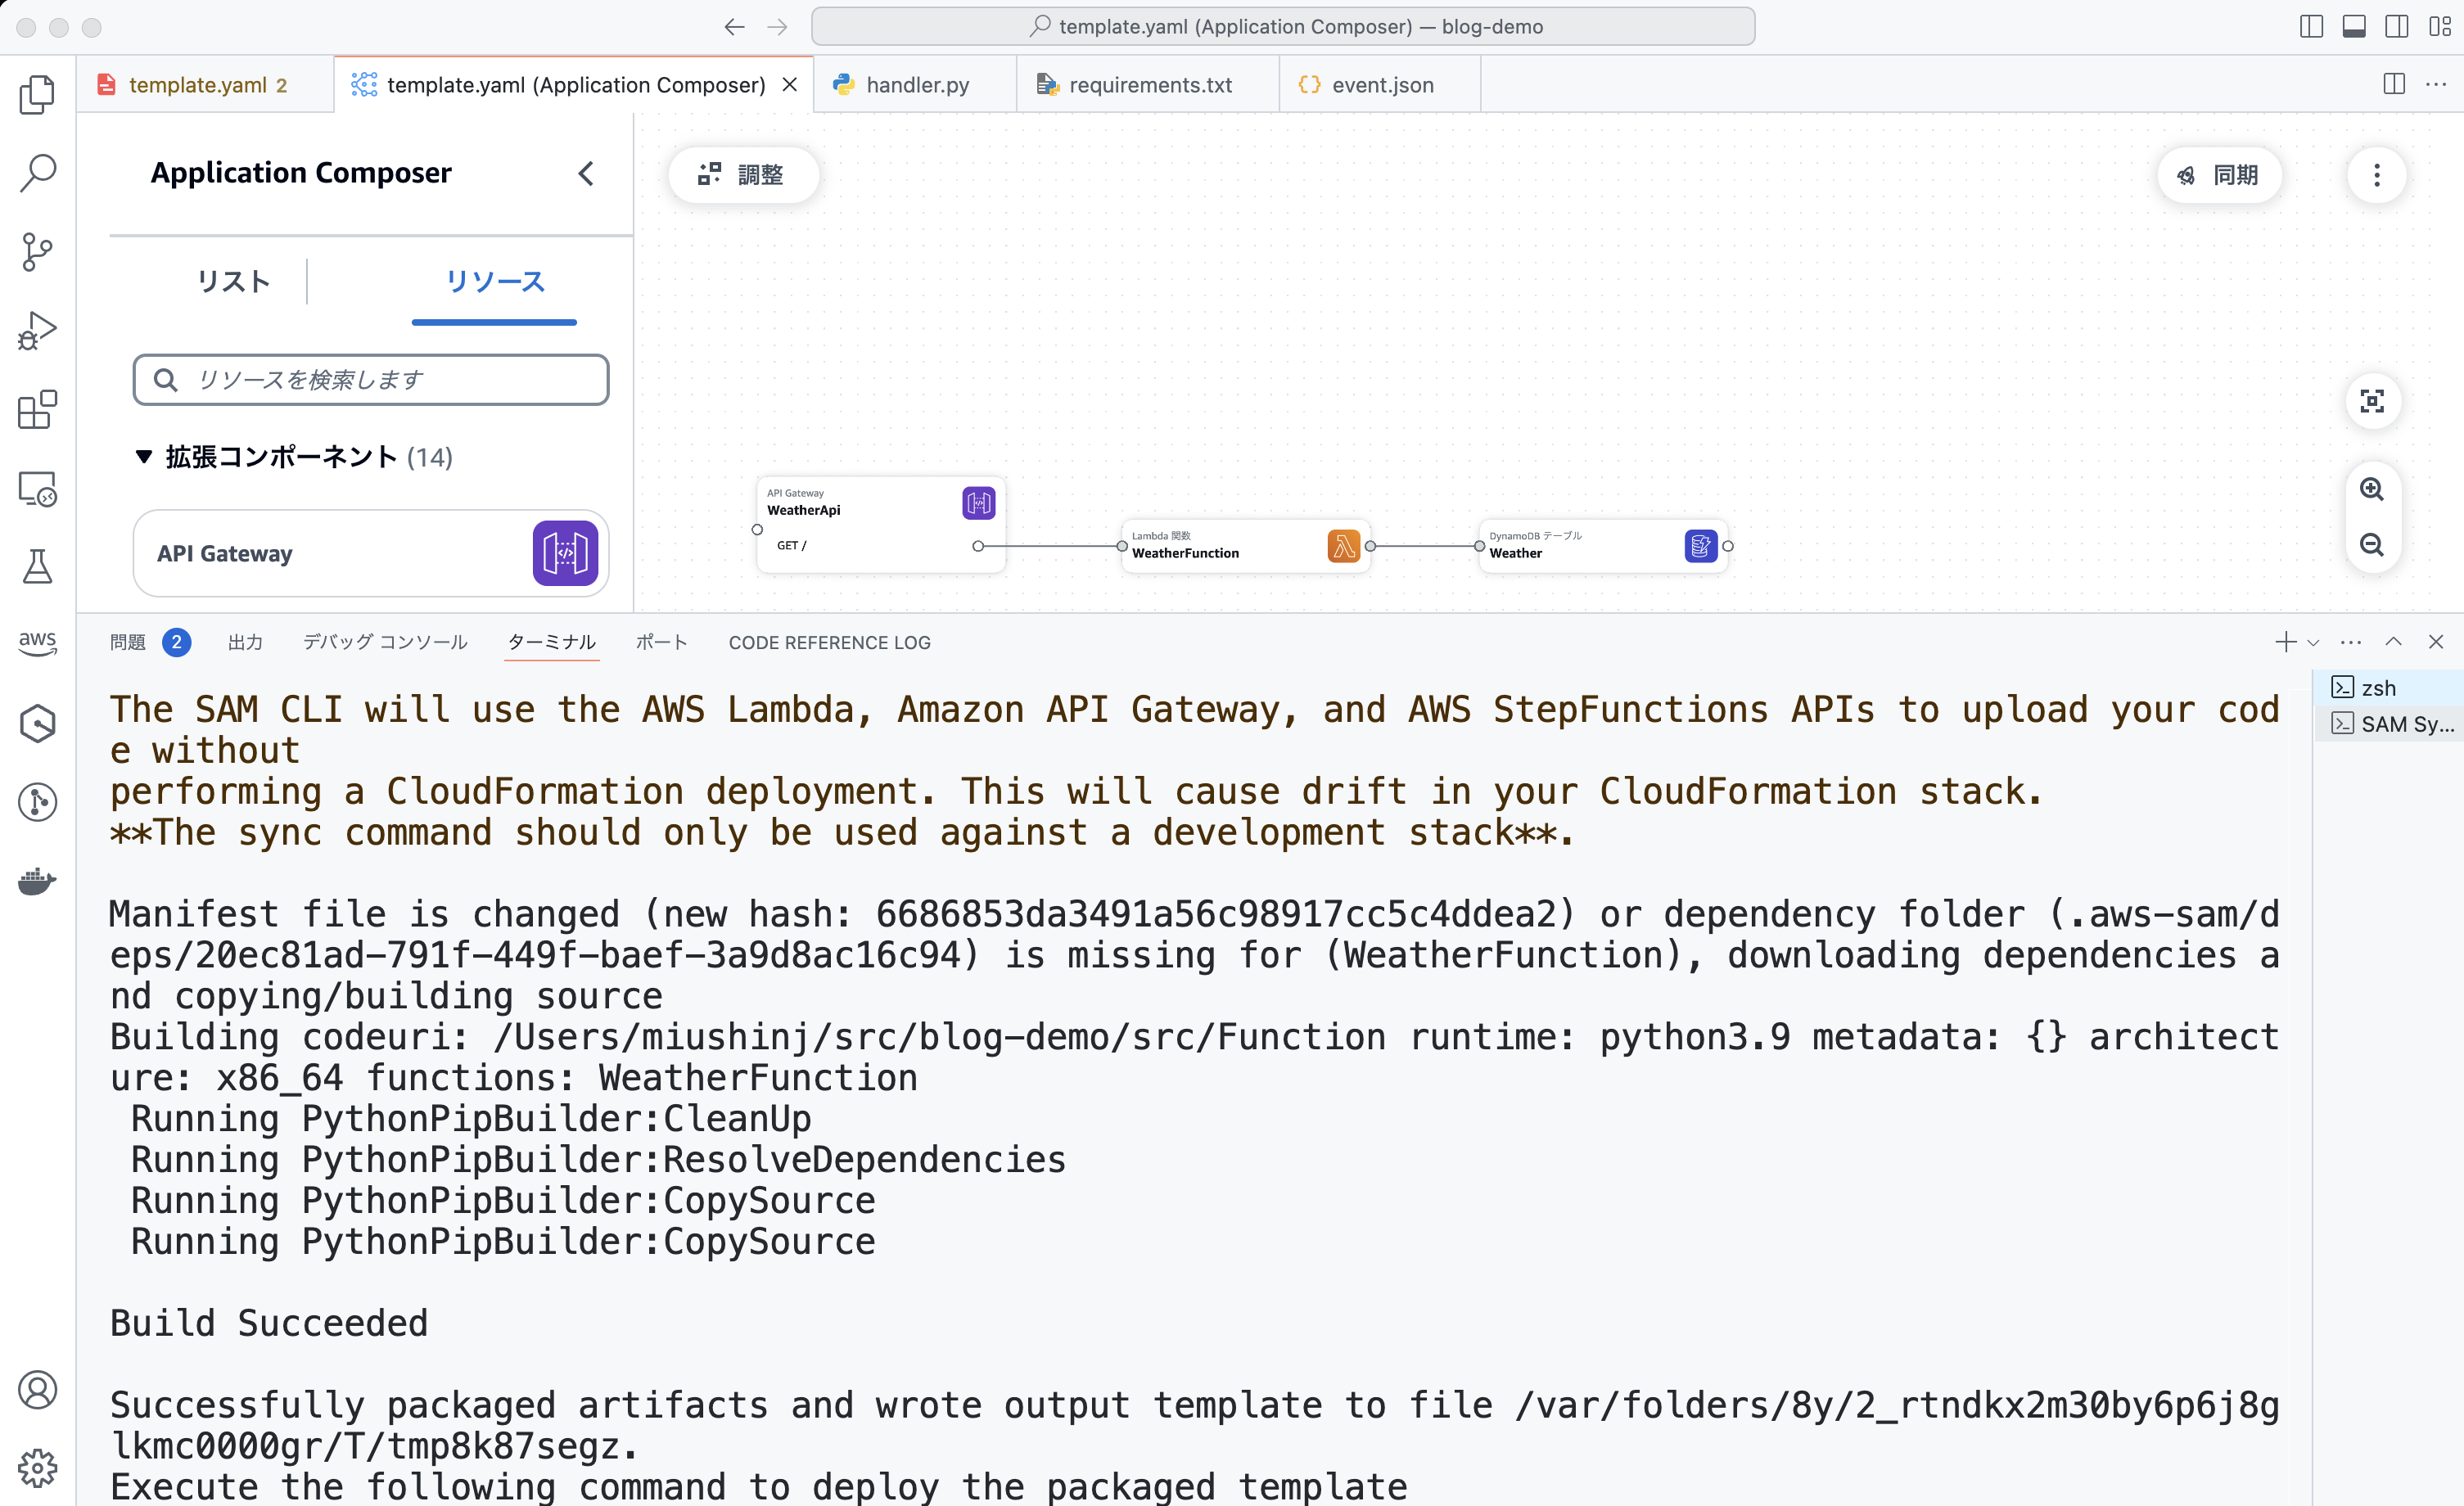Image resolution: width=2464 pixels, height=1506 pixels.
Task: Maximize the panel with the chevron toggle
Action: click(x=2393, y=641)
